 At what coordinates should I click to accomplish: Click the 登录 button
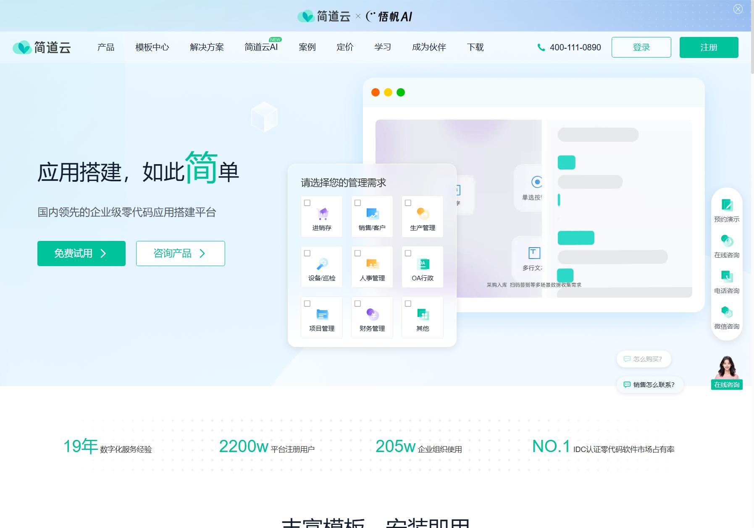click(641, 47)
